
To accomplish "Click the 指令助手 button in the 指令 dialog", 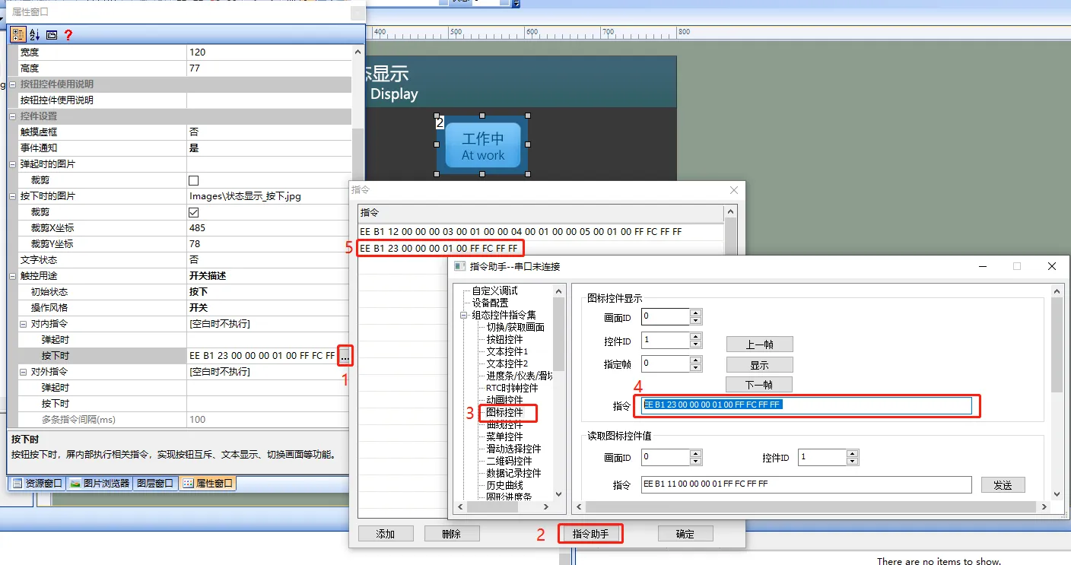I will coord(590,533).
